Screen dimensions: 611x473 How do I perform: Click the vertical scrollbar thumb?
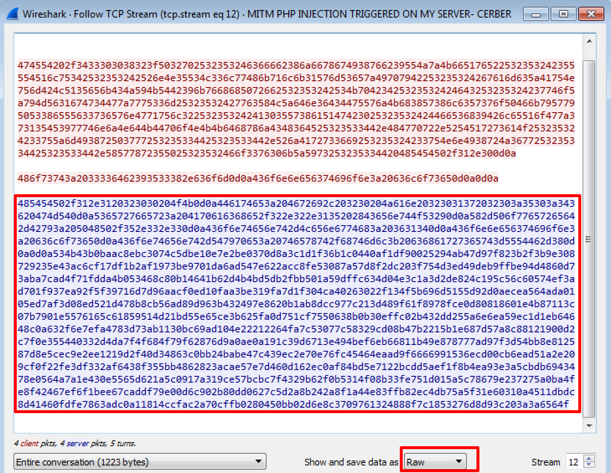click(x=589, y=239)
